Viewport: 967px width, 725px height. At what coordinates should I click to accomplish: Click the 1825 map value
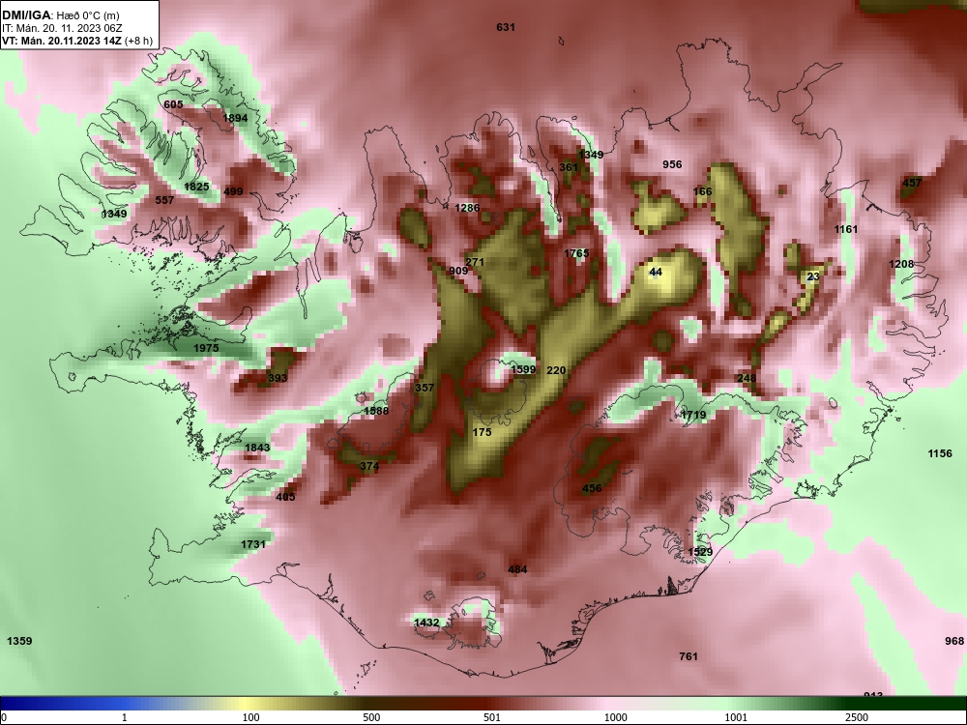(196, 187)
